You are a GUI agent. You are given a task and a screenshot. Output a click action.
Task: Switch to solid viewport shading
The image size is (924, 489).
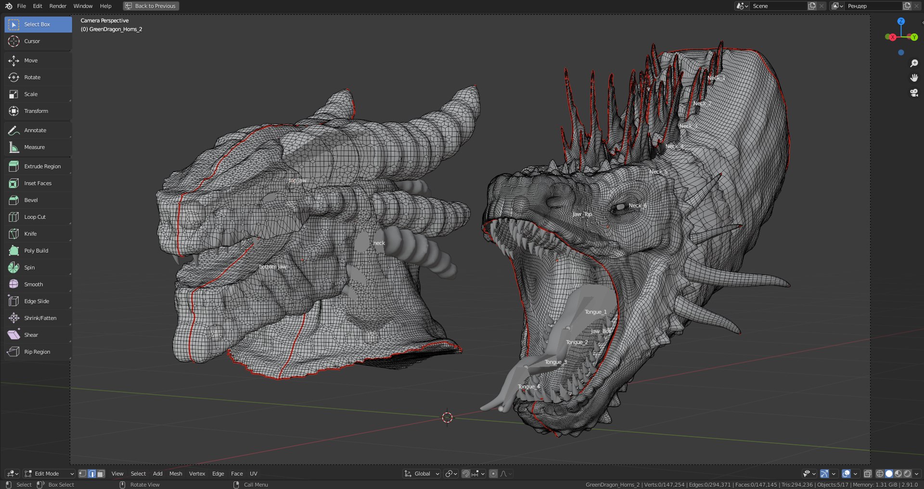(x=889, y=474)
